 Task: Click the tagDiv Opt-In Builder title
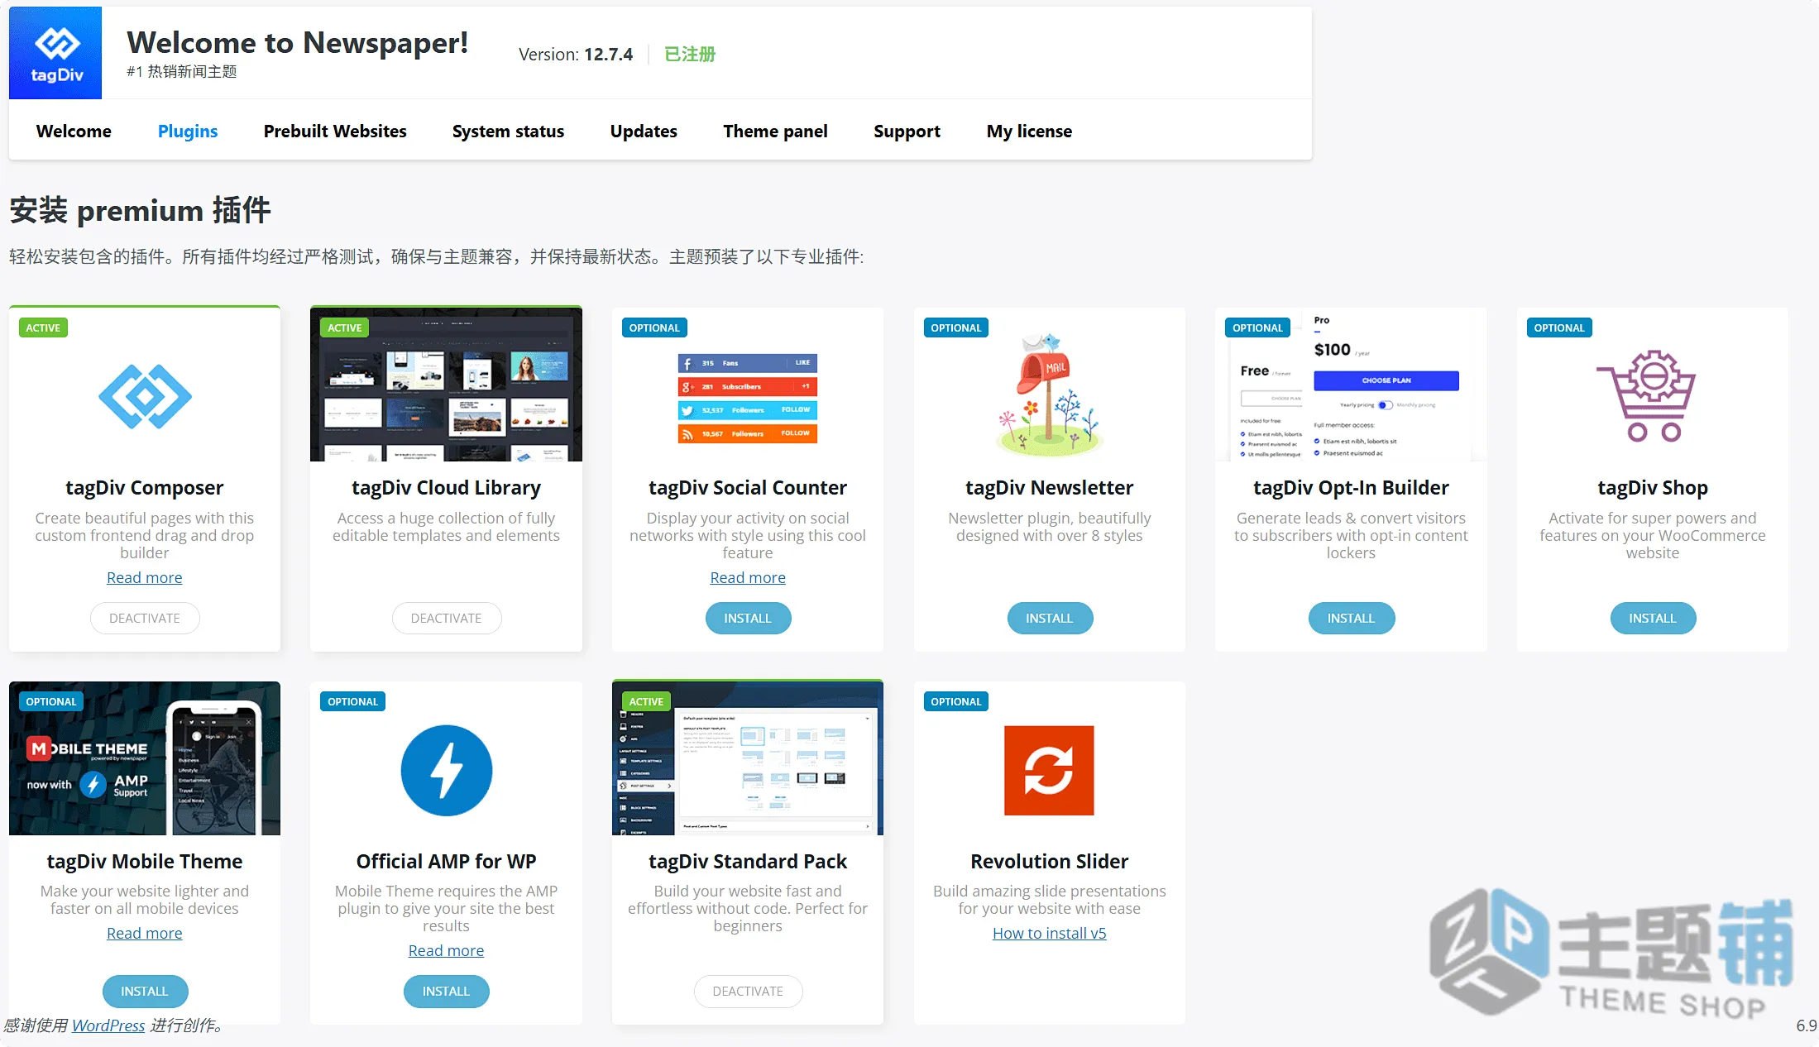pos(1351,487)
